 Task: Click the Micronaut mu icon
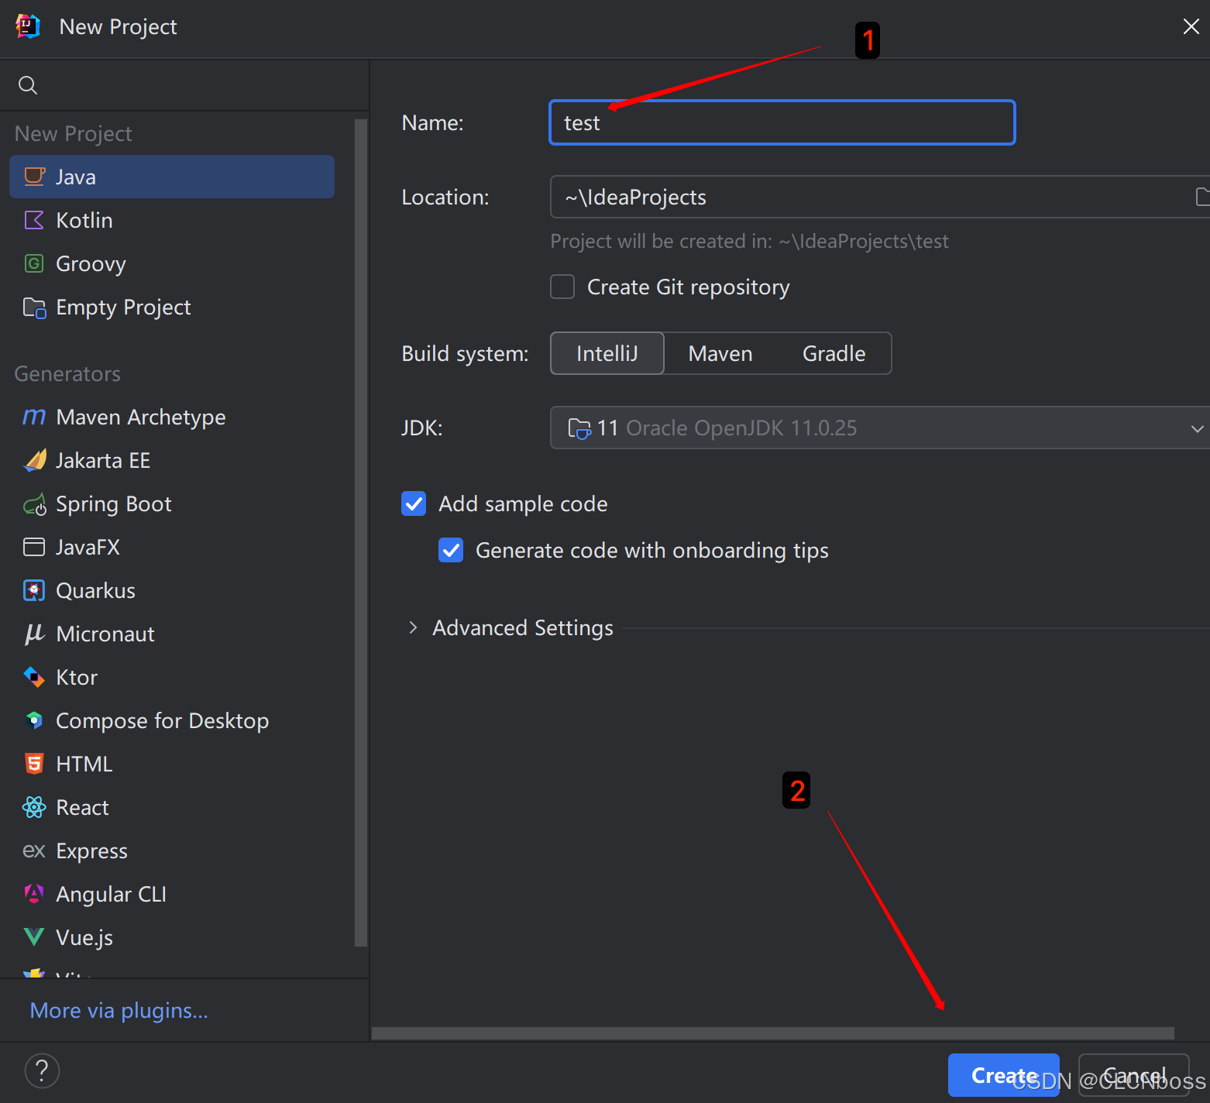(34, 634)
